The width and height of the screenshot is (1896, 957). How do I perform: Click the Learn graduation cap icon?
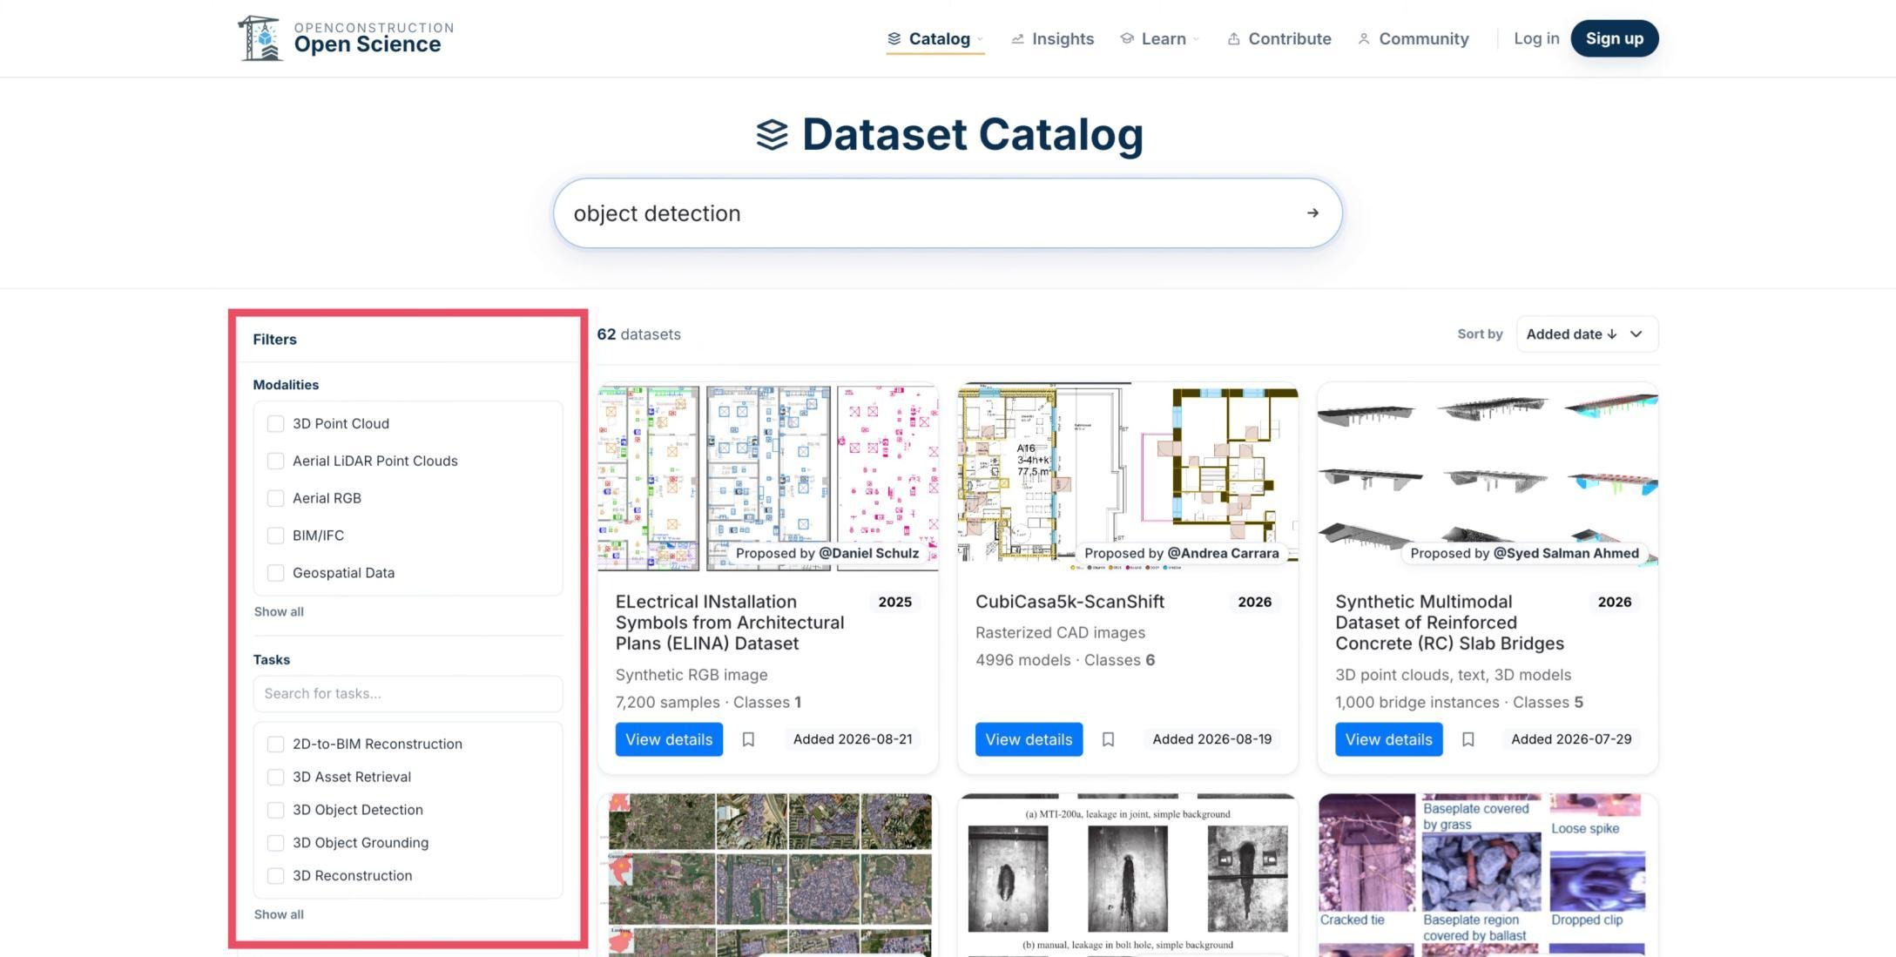coord(1127,38)
